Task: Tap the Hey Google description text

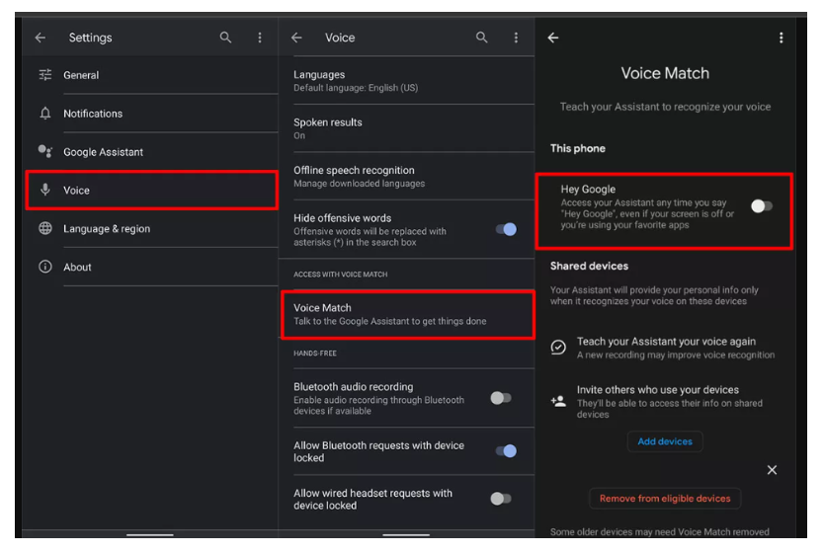Action: [647, 213]
